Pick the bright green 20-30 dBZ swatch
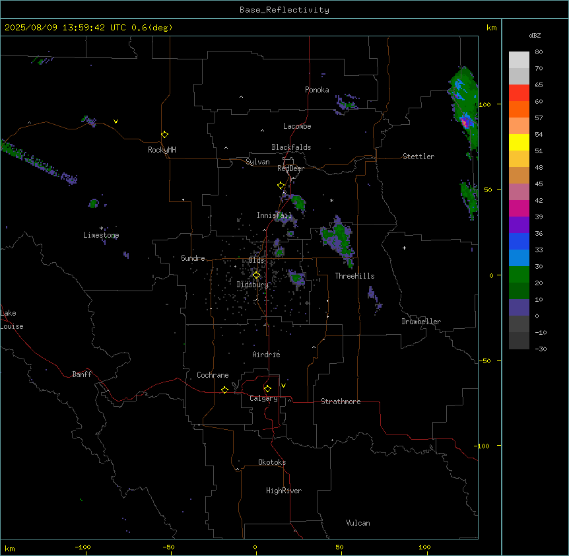 click(519, 275)
